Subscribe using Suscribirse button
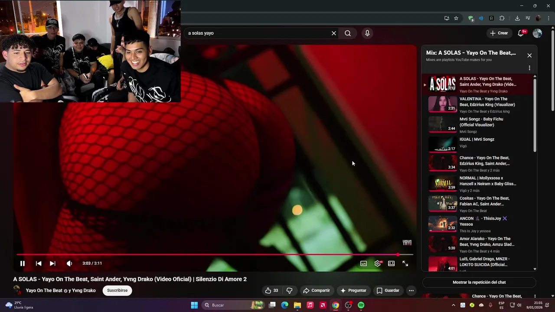The width and height of the screenshot is (555, 312). (118, 290)
